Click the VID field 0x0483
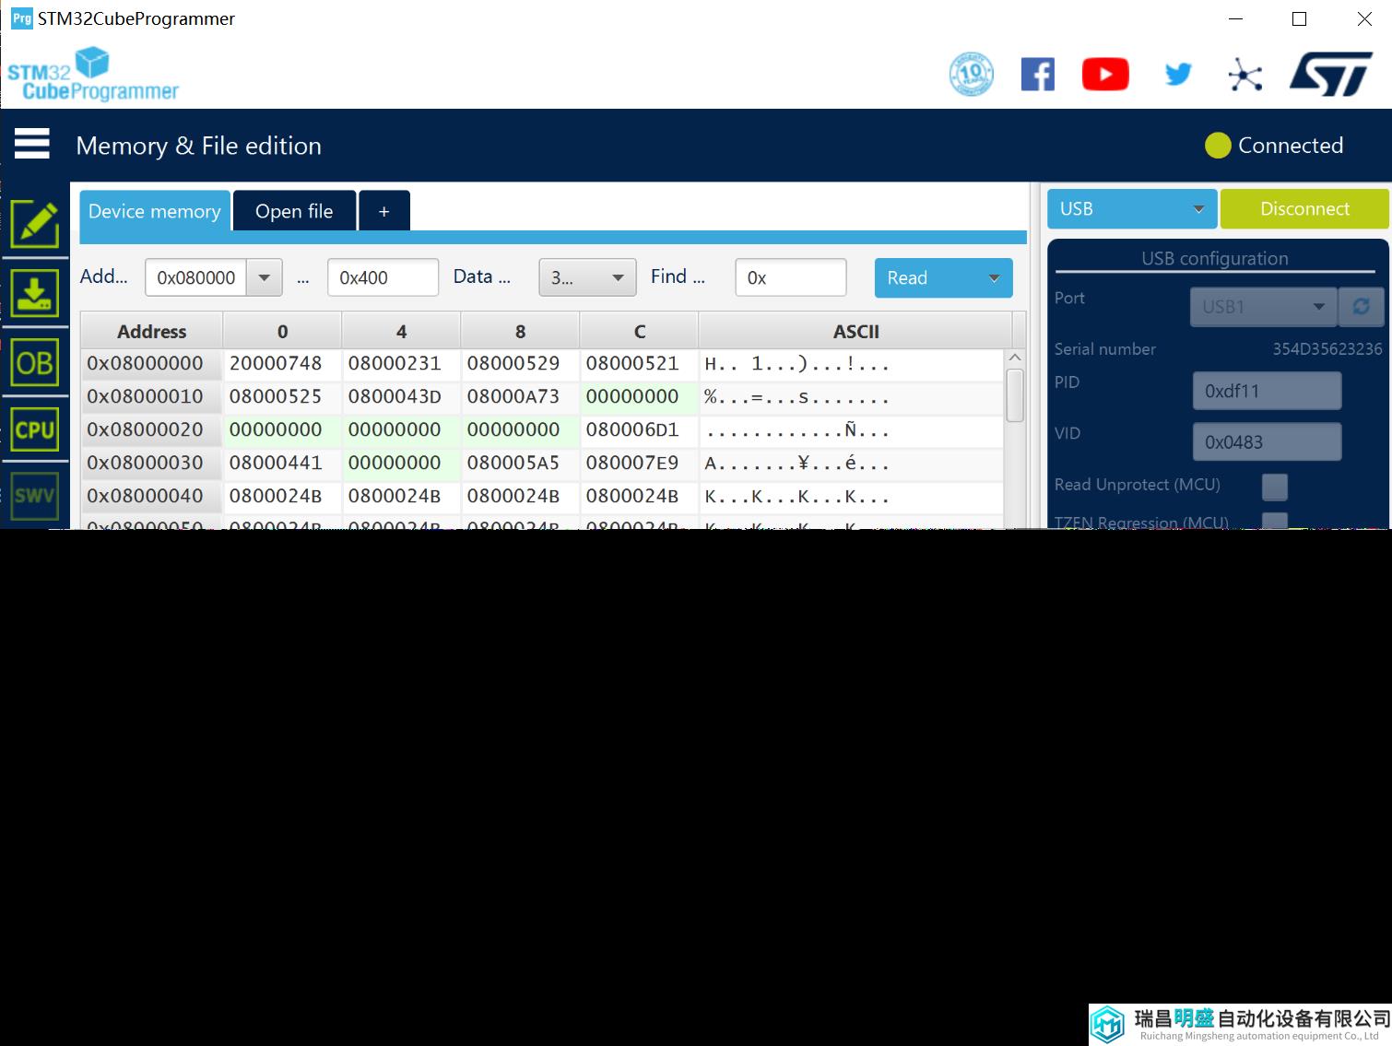This screenshot has height=1046, width=1392. 1267,441
